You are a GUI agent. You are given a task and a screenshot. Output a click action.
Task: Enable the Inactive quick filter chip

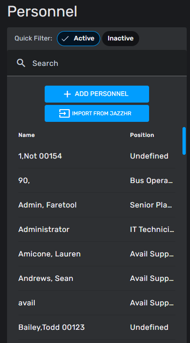[120, 39]
